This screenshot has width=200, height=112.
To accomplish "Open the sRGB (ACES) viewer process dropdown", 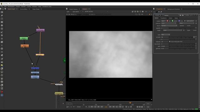I will [96, 12].
